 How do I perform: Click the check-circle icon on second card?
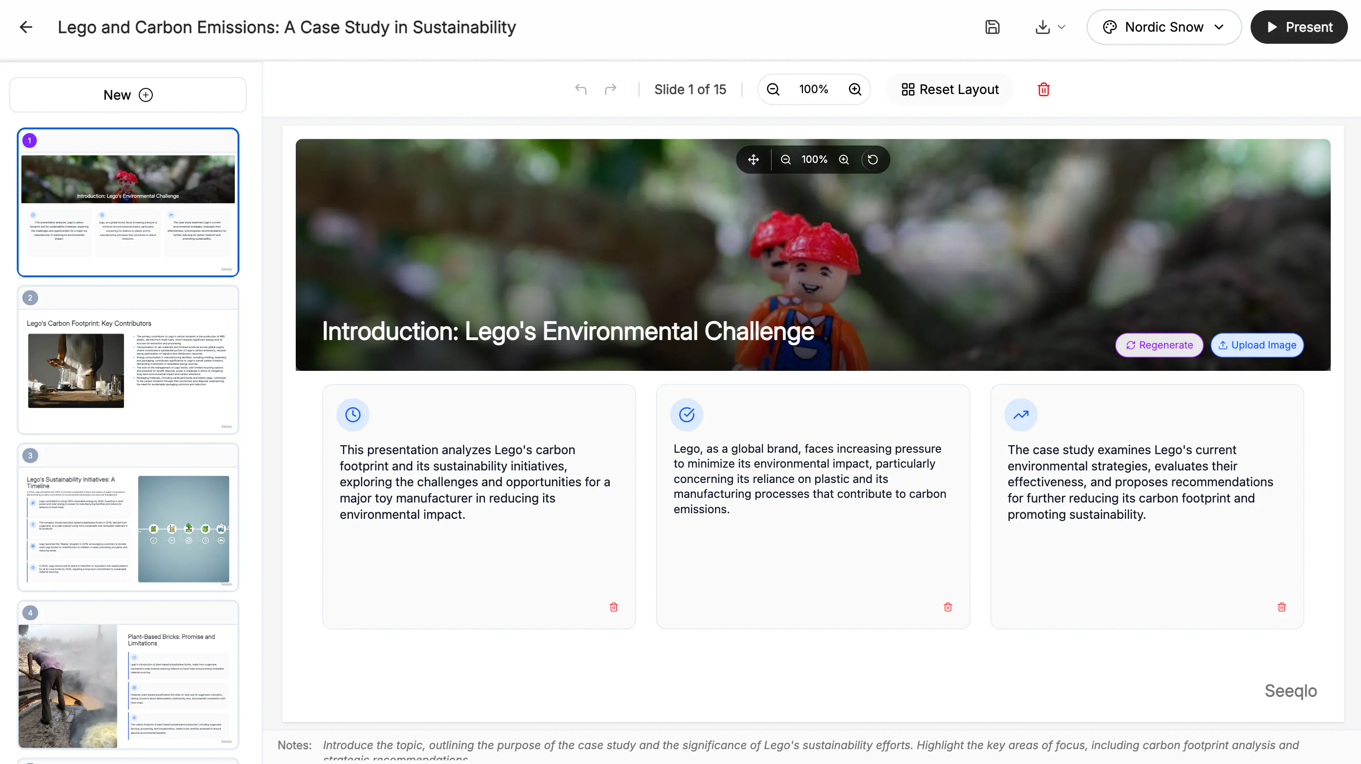click(687, 415)
